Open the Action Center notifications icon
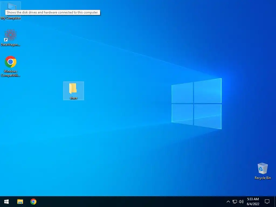Viewport: 276px width, 207px height. 267,202
